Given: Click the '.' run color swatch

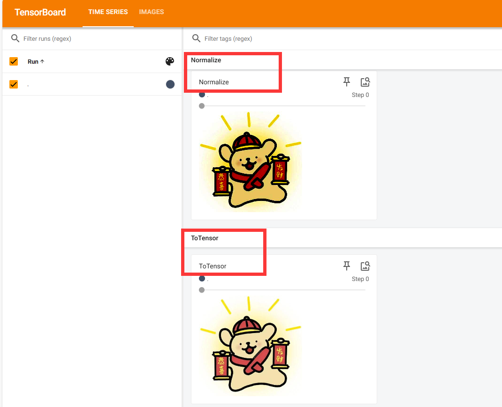Looking at the screenshot, I should point(170,84).
